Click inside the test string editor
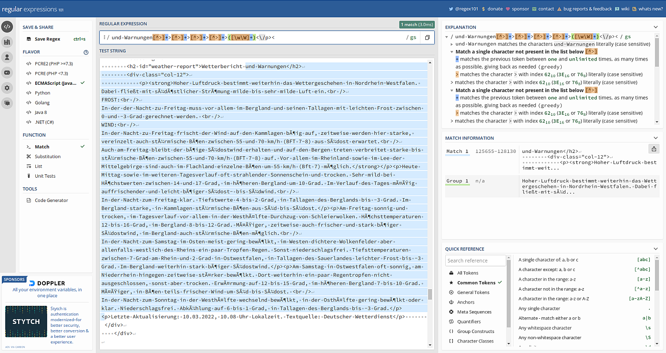 pyautogui.click(x=264, y=205)
